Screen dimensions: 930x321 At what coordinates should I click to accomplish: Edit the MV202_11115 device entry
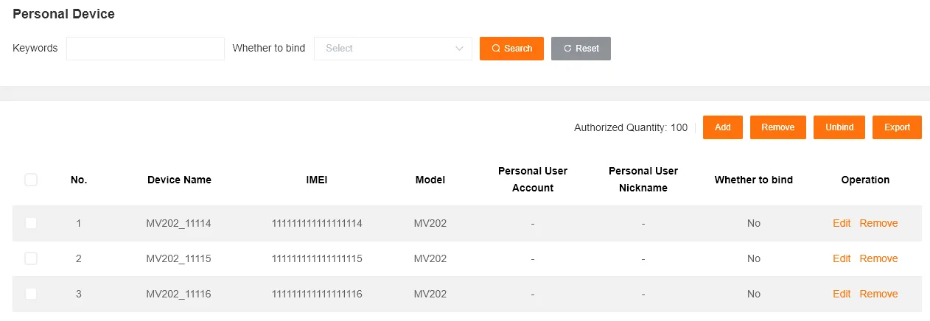841,258
